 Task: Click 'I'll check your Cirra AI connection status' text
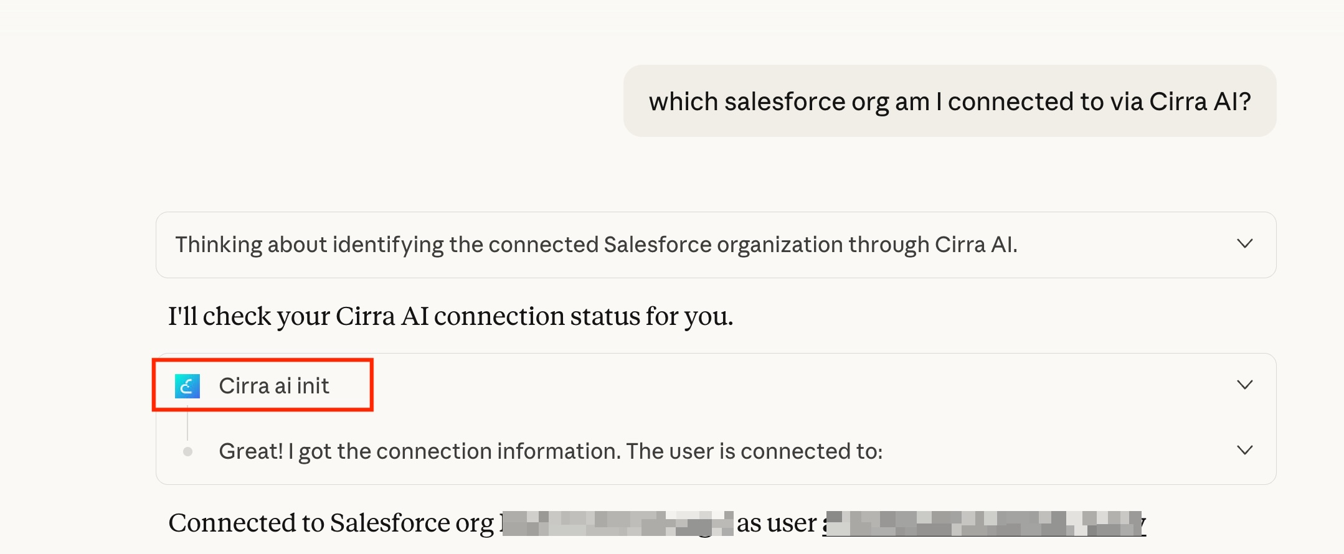coord(450,316)
